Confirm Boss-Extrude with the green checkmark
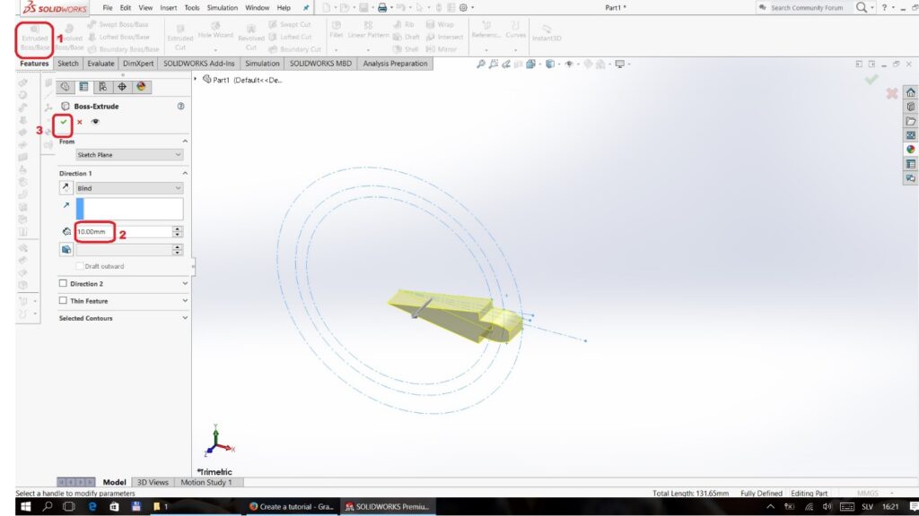The height and width of the screenshot is (516, 919). (64, 122)
